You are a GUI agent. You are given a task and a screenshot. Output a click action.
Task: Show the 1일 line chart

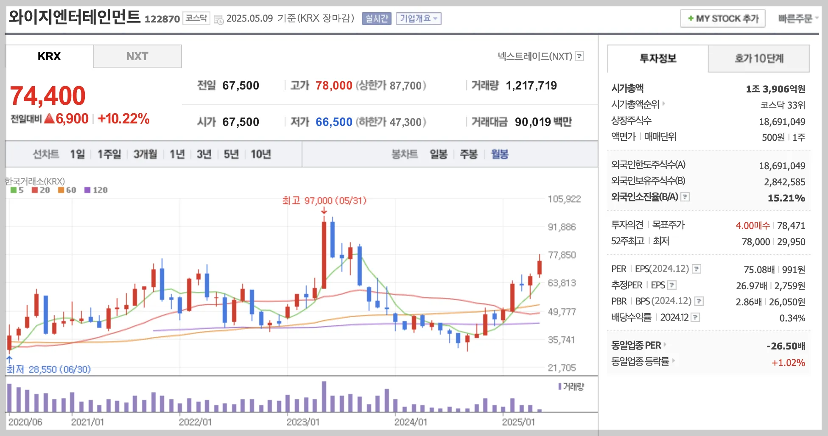pos(78,154)
